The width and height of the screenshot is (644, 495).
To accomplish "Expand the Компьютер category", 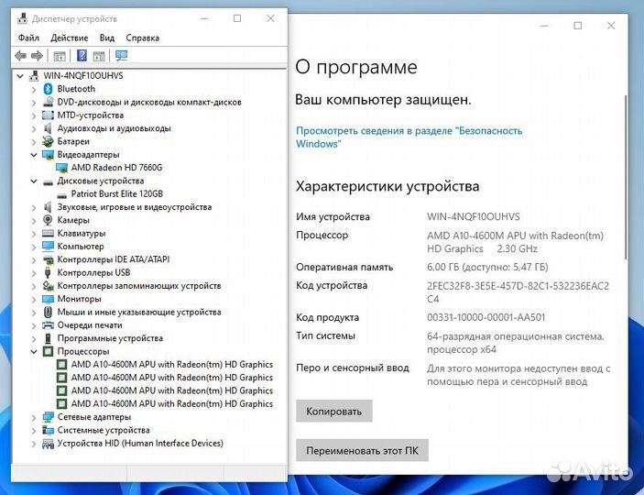I will pyautogui.click(x=34, y=247).
